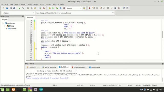Collapse the Dialog project node
The image size is (164, 92).
(5, 26)
